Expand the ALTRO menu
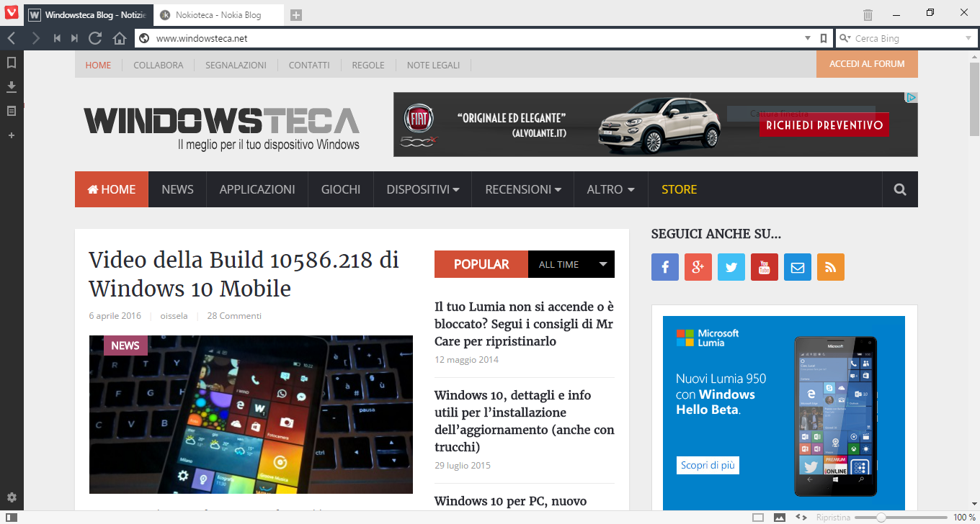This screenshot has height=524, width=980. pyautogui.click(x=611, y=189)
